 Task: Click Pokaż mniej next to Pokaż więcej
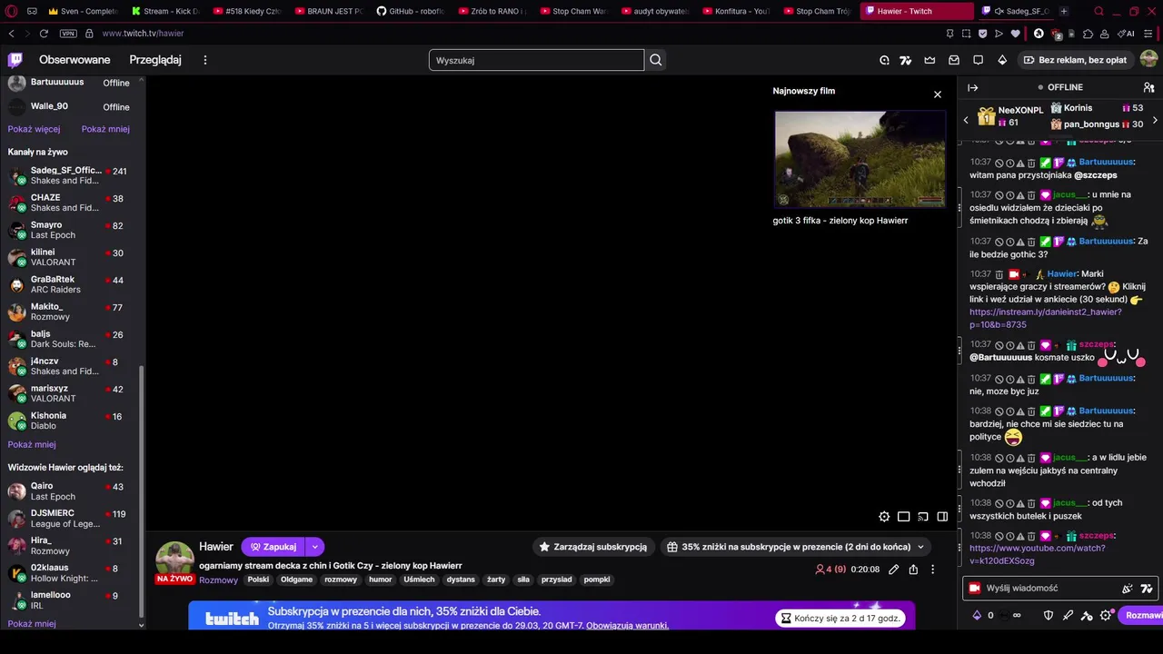tap(105, 129)
